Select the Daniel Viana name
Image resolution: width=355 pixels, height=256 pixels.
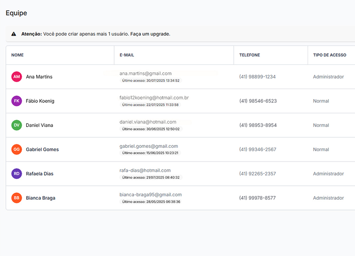click(x=39, y=126)
